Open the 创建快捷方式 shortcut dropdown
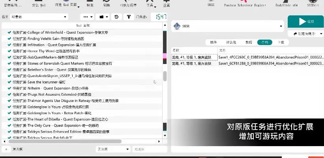Image resolution: width=324 pixels, height=158 pixels. 305,34
